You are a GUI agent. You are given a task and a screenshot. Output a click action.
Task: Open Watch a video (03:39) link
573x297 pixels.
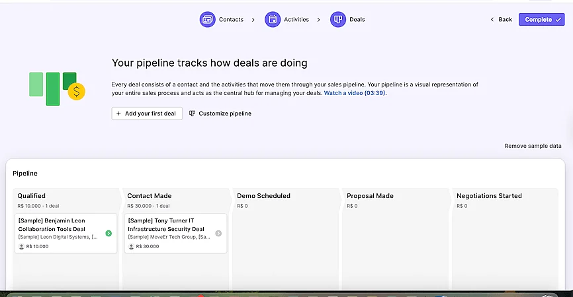355,93
